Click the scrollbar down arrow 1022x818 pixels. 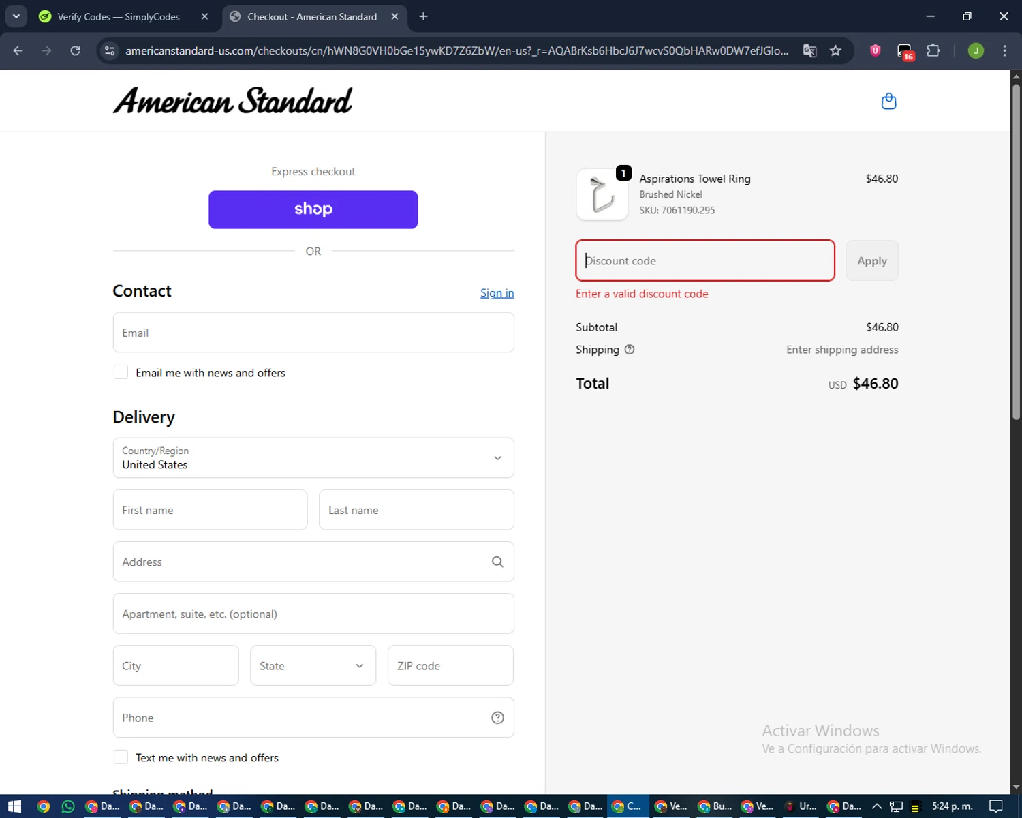(x=1016, y=787)
